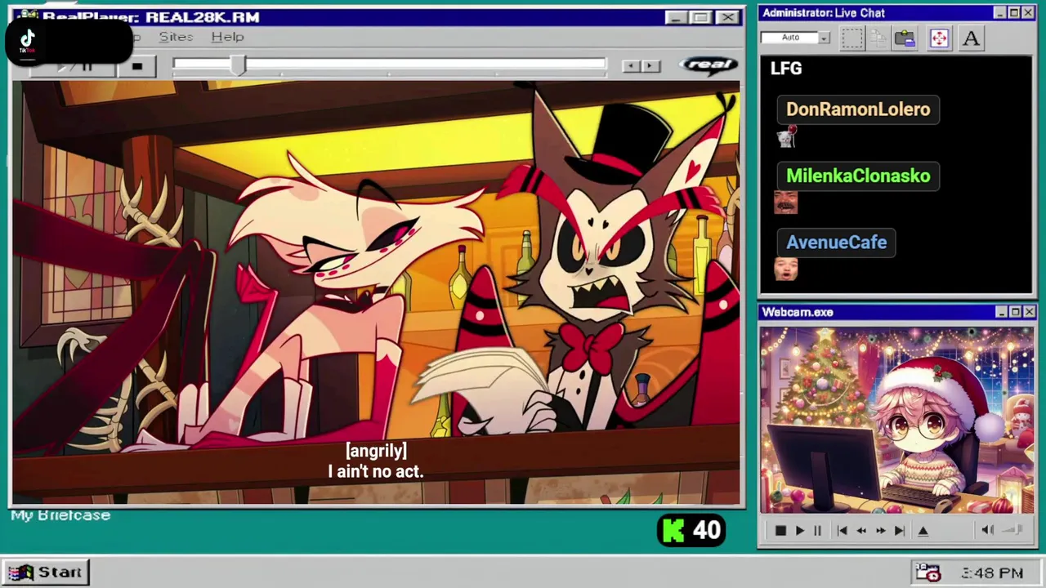The image size is (1046, 588).
Task: Click the 3:48 PM system clock
Action: coord(992,573)
